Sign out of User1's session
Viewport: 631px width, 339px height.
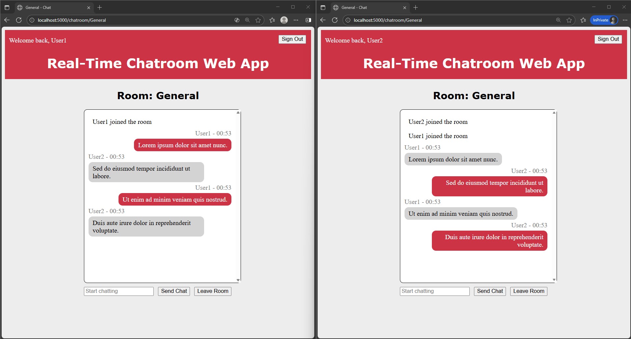292,39
